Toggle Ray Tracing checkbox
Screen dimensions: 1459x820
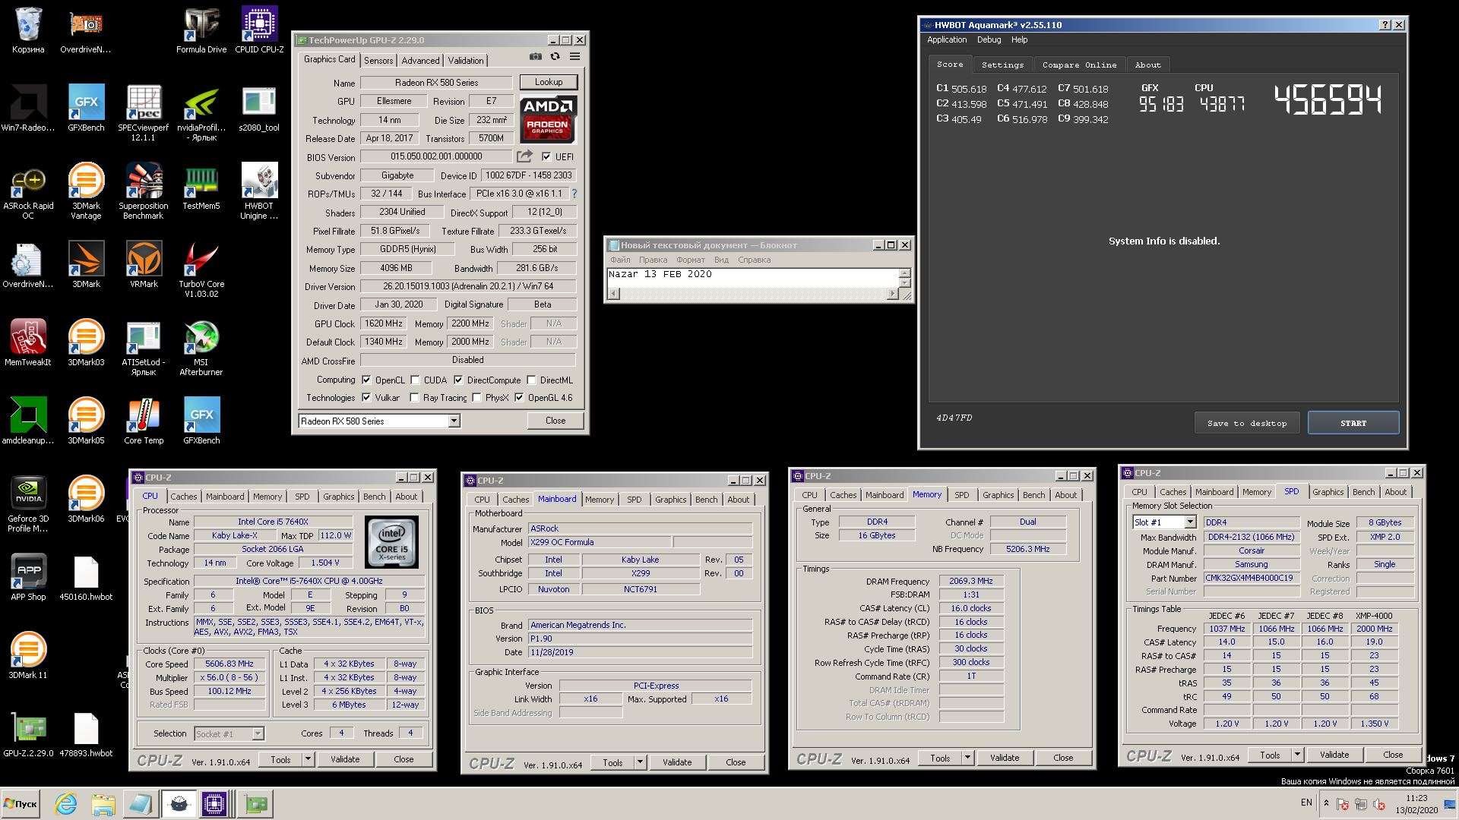[x=414, y=398]
